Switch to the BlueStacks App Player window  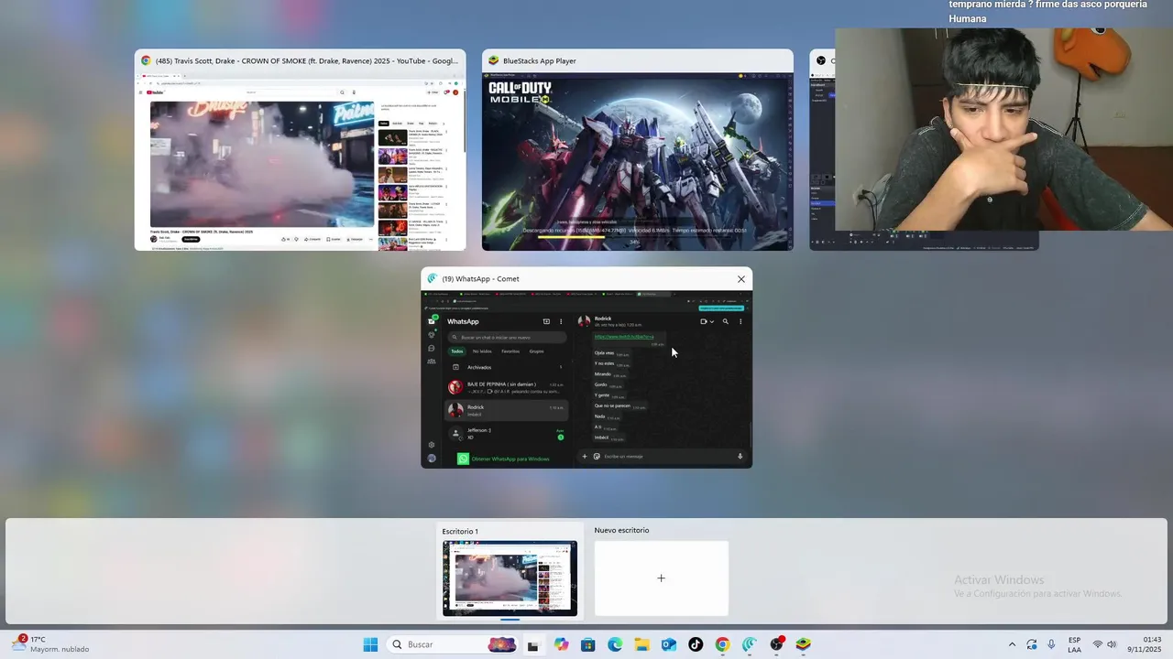tap(638, 150)
